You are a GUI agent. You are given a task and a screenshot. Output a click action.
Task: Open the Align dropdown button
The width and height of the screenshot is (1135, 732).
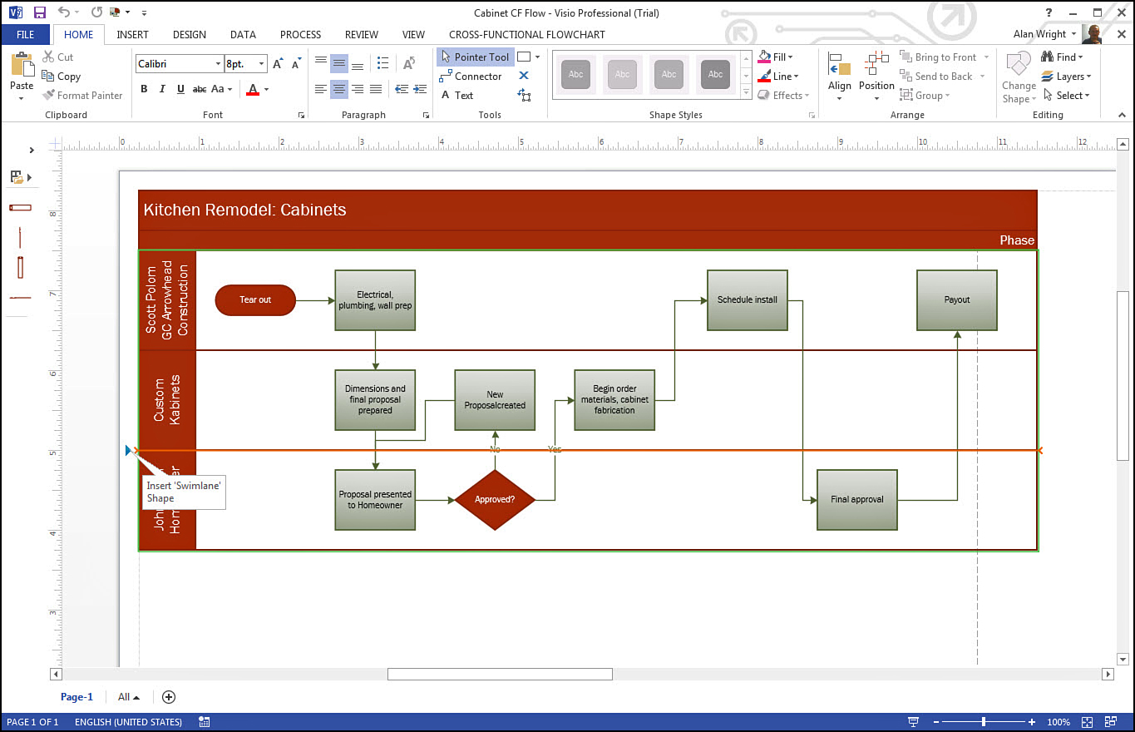tap(840, 77)
